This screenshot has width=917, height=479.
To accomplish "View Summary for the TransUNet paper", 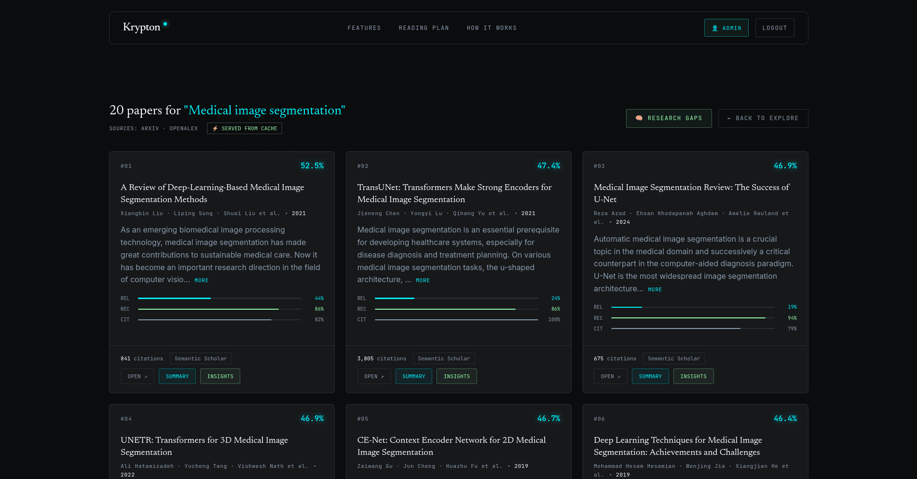I will pyautogui.click(x=414, y=376).
